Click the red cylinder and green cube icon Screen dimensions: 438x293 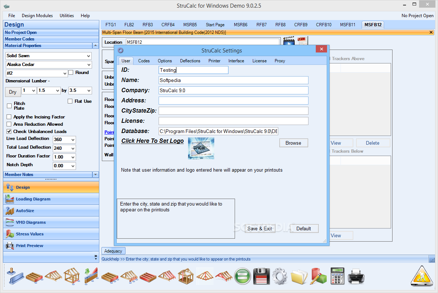click(x=318, y=276)
